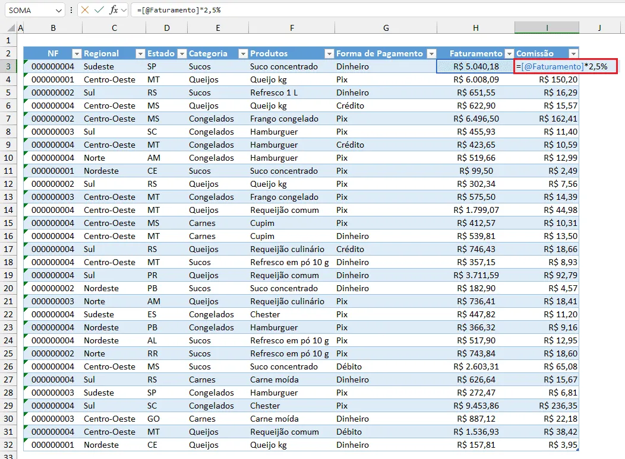The height and width of the screenshot is (459, 625).
Task: Click Faturamento cell R$ 5.040,18
Action: coord(475,66)
